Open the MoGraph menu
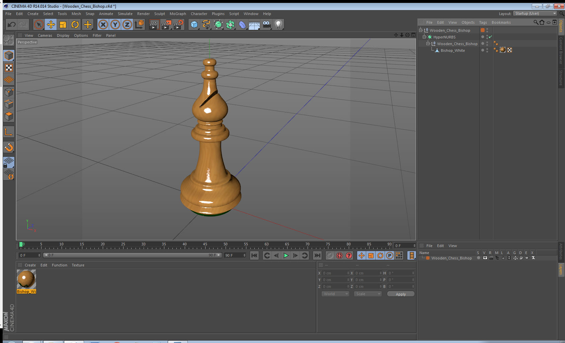Viewport: 565px width, 343px height. (x=178, y=14)
